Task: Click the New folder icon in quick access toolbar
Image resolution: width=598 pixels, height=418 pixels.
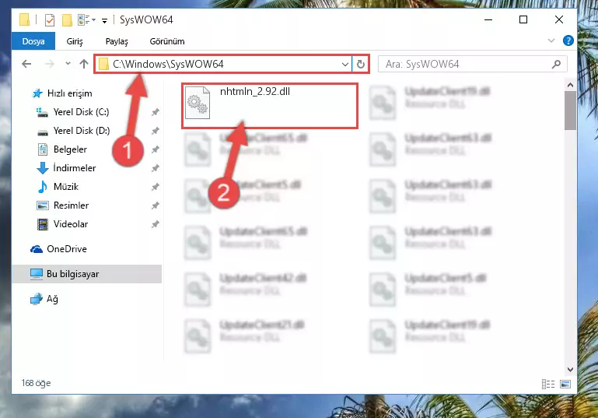Action: click(x=67, y=20)
